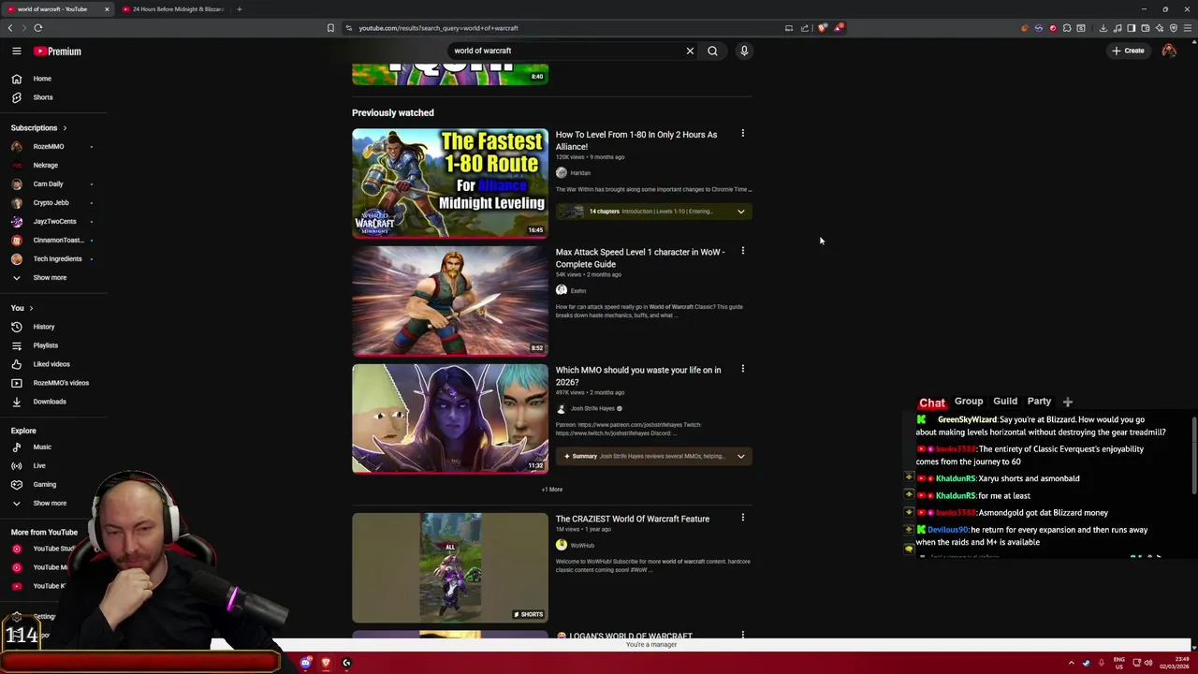This screenshot has height=674, width=1198.
Task: Open the Josh Strife Hayes channel link
Action: click(x=592, y=409)
